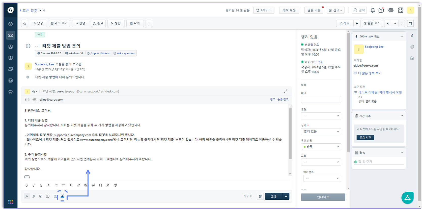The image size is (422, 210).
Task: Click the attach file paperclip icon
Action: pos(34,196)
